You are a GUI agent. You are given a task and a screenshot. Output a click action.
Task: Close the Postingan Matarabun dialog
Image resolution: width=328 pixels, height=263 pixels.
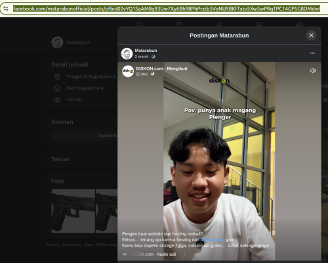coord(312,36)
